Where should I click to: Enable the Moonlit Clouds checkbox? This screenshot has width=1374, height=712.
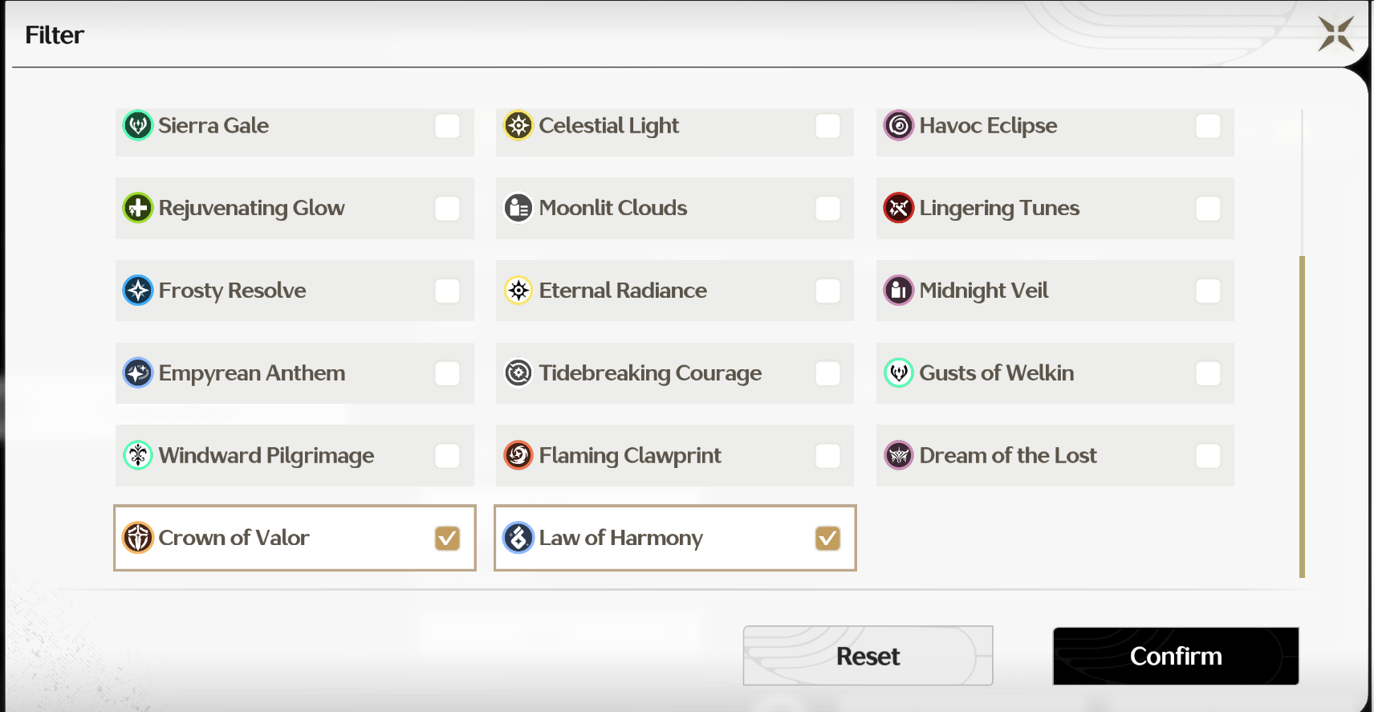tap(827, 208)
